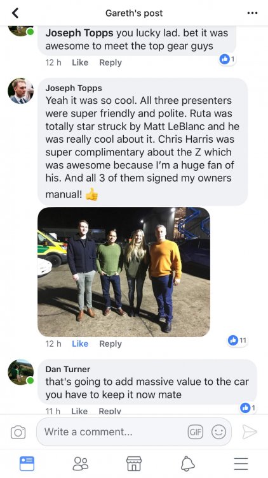268x478 pixels.
Task: Tap the send arrow icon
Action: point(250,432)
